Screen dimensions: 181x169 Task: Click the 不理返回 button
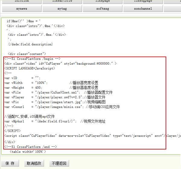click(59, 163)
